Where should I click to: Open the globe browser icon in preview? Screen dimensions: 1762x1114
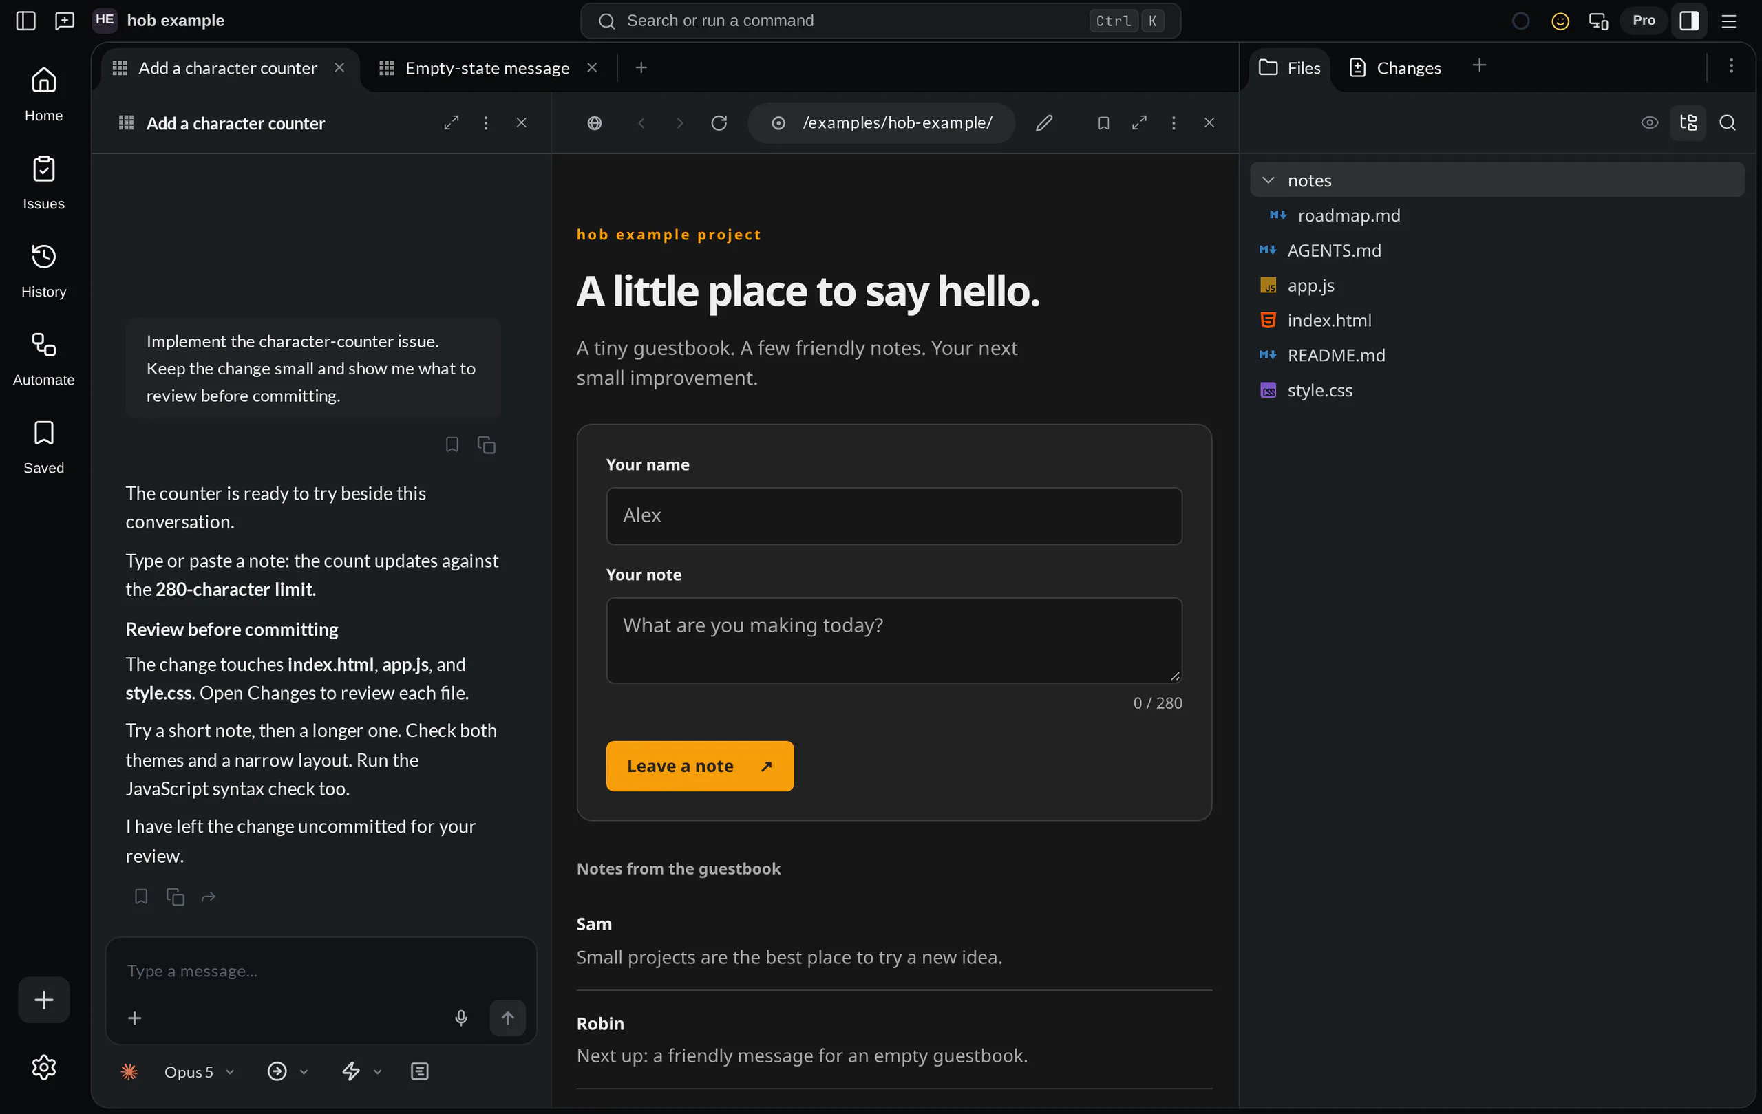point(595,123)
